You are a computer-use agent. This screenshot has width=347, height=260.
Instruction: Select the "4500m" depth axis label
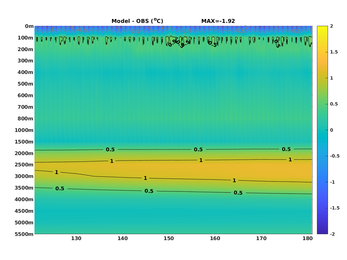point(24,211)
